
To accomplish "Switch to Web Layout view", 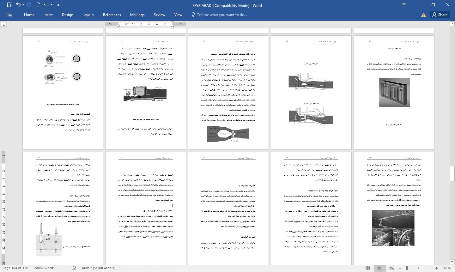I will pyautogui.click(x=392, y=268).
